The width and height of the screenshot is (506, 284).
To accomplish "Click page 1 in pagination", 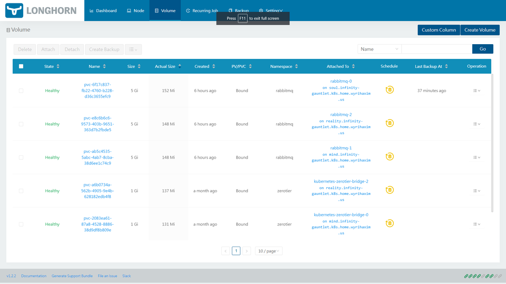I will pos(236,251).
